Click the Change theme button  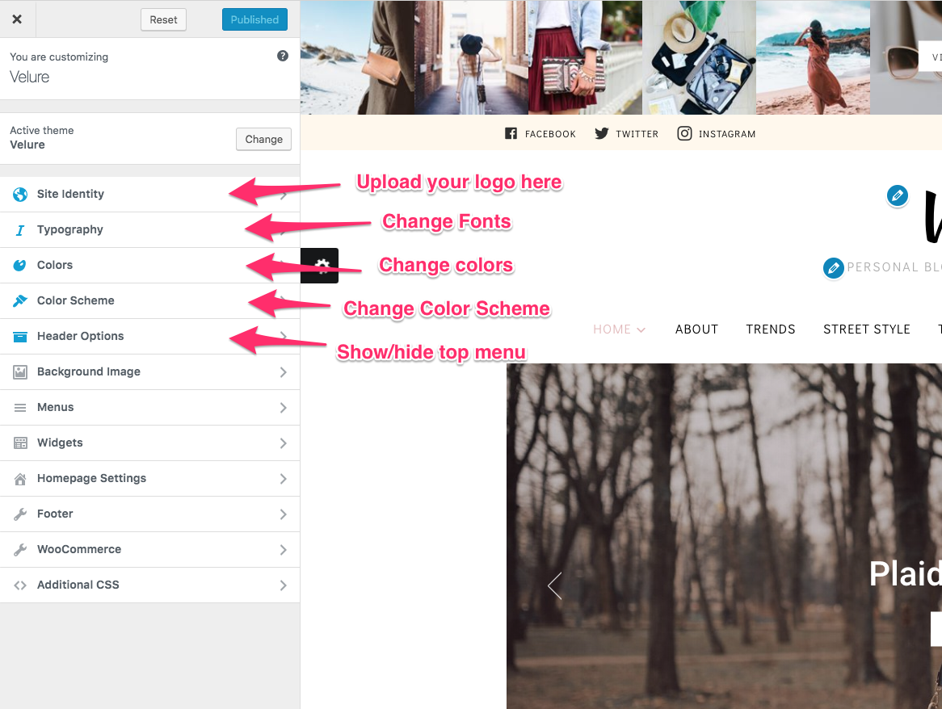[263, 139]
